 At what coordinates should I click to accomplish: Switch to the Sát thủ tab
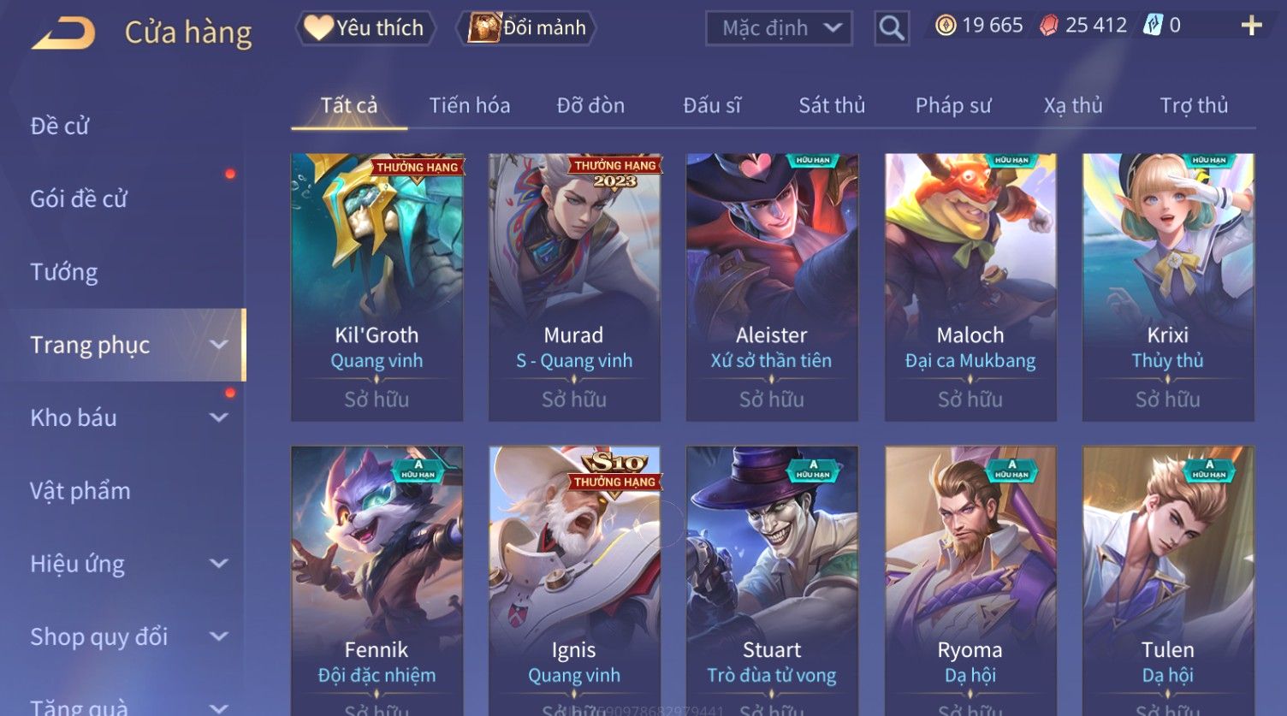pyautogui.click(x=832, y=105)
